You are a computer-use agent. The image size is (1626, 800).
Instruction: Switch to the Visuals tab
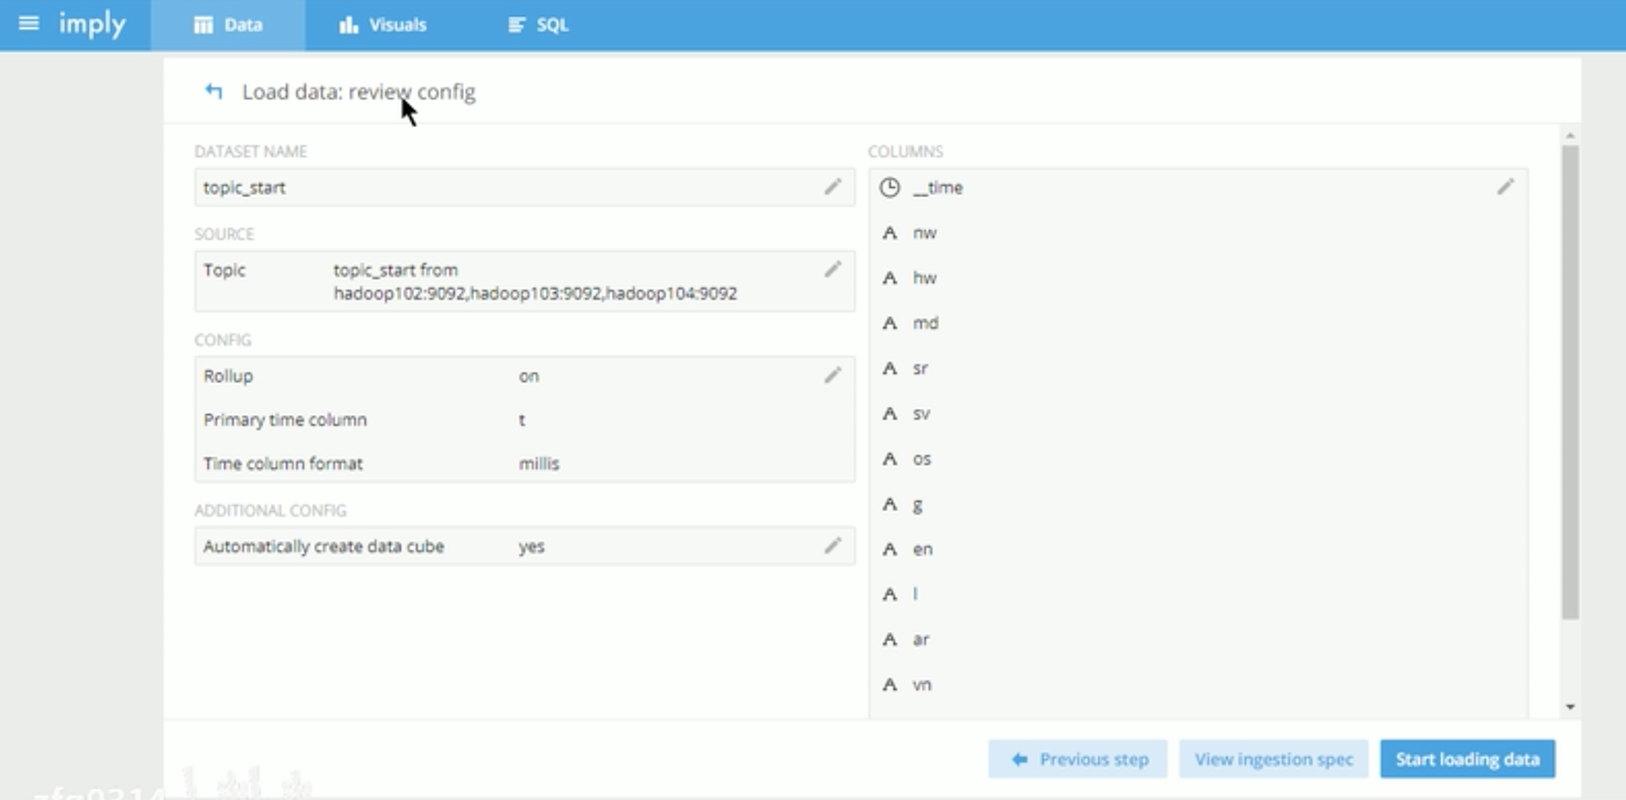click(383, 25)
